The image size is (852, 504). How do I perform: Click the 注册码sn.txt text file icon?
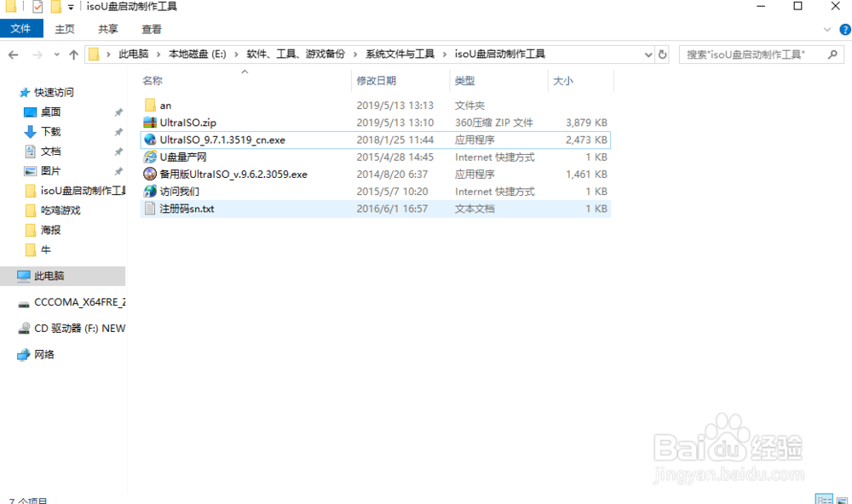click(150, 209)
